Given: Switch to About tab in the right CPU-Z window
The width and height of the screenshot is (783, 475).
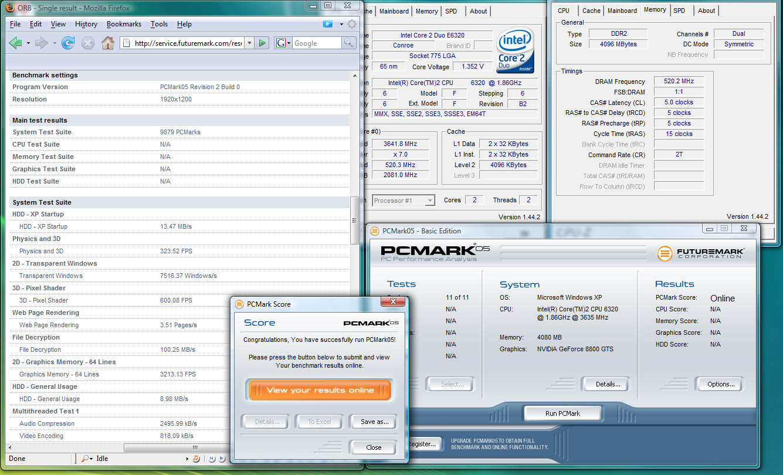Looking at the screenshot, I should pyautogui.click(x=706, y=11).
